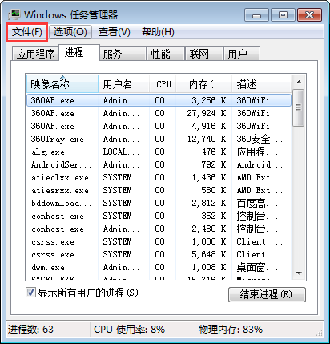
Task: Open the 性能 tab
Action: click(x=166, y=54)
